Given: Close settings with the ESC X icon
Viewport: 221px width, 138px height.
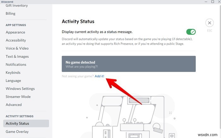Looking at the screenshot, I should point(209,23).
